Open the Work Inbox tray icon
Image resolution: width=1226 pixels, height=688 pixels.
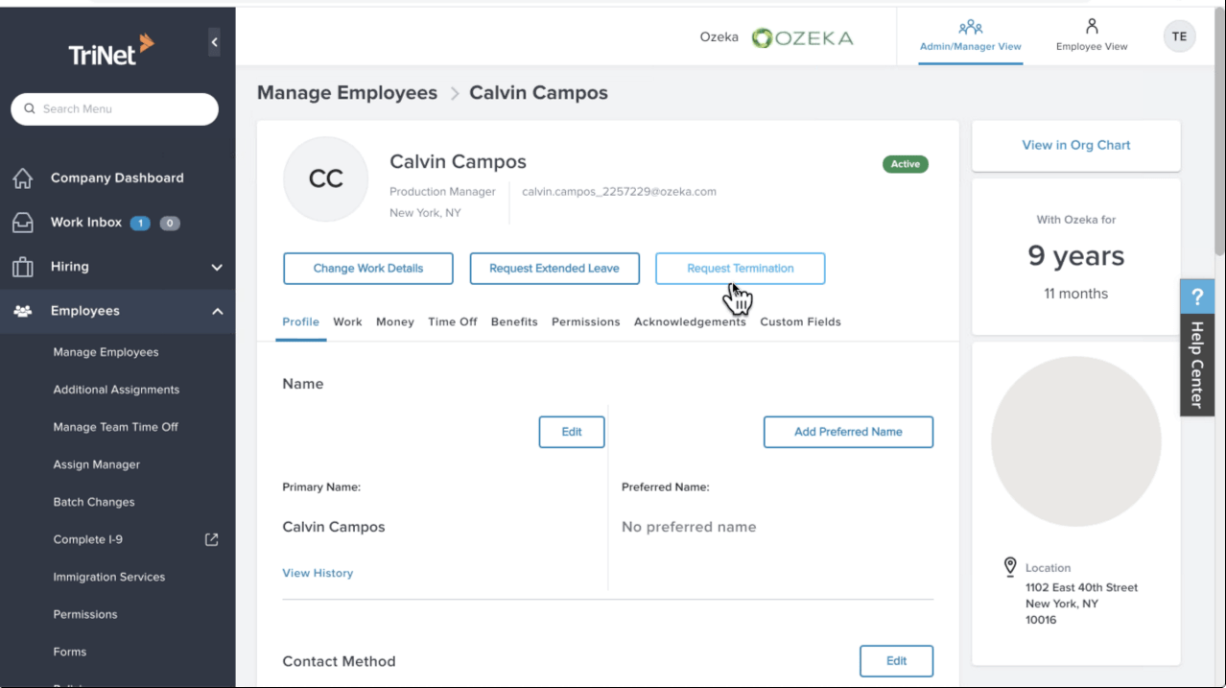[22, 223]
